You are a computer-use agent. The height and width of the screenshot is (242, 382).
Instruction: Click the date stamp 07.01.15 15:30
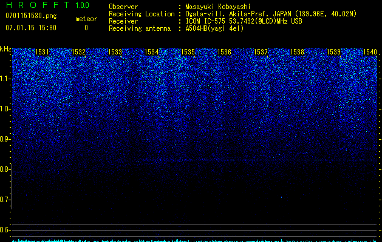click(x=31, y=28)
